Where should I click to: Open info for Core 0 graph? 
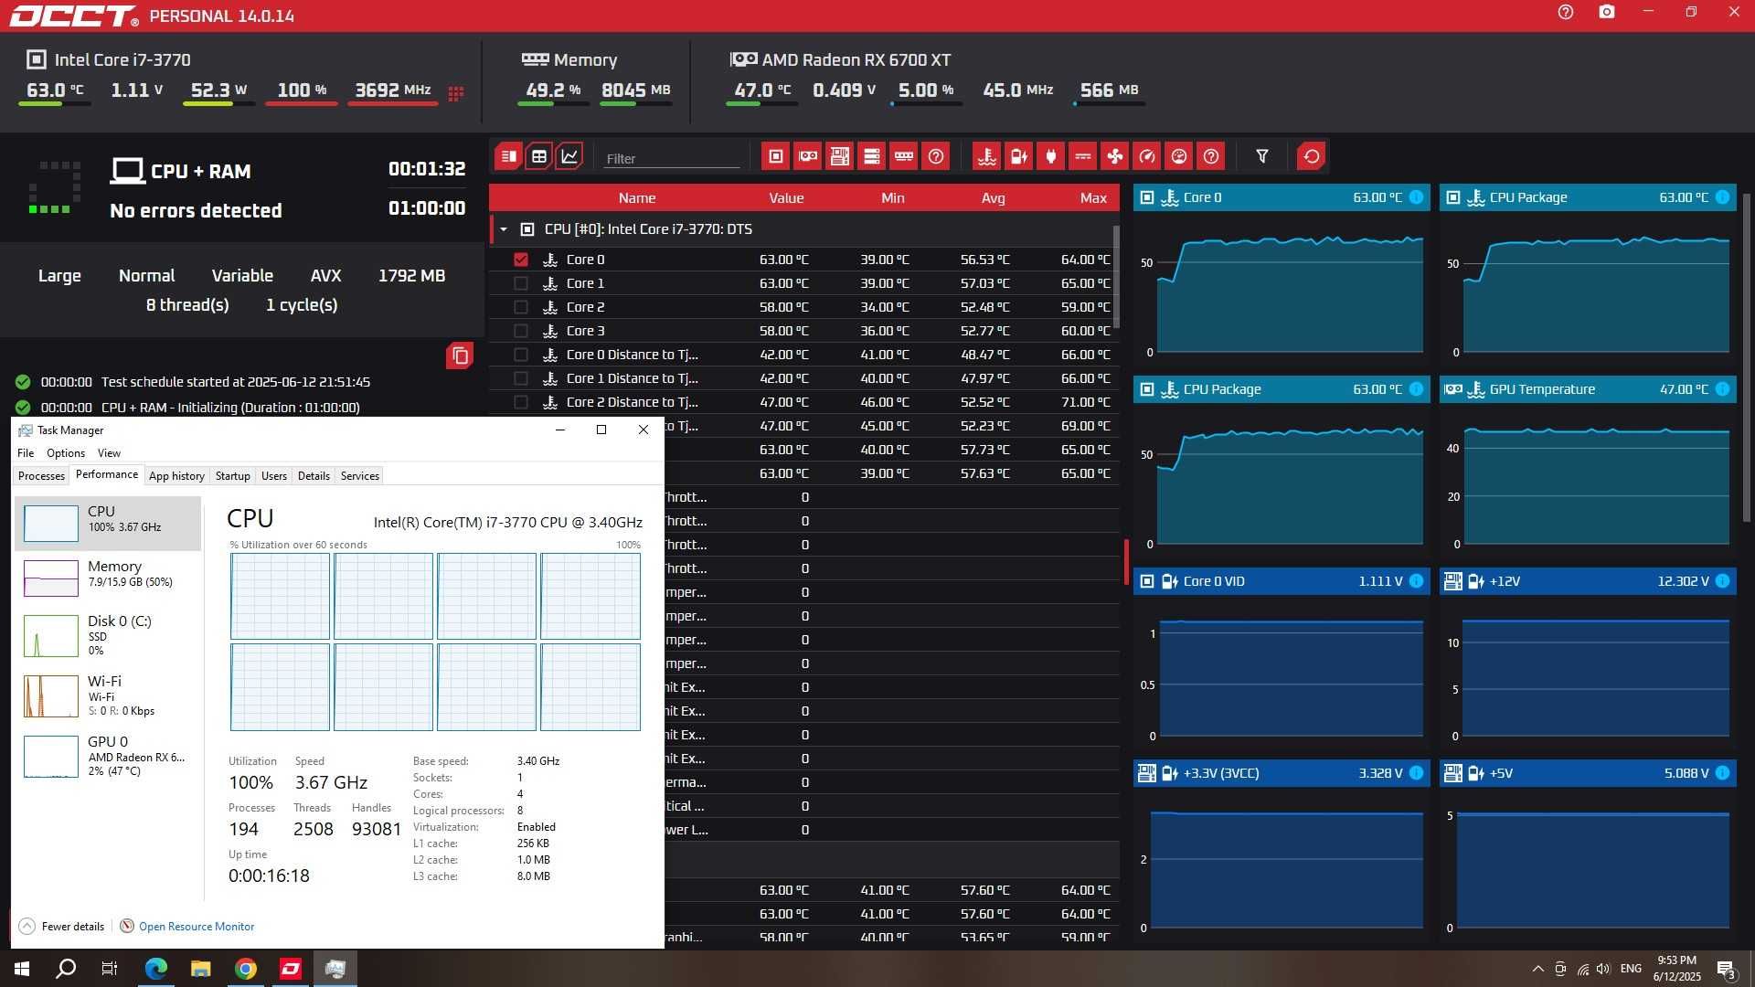pos(1416,197)
